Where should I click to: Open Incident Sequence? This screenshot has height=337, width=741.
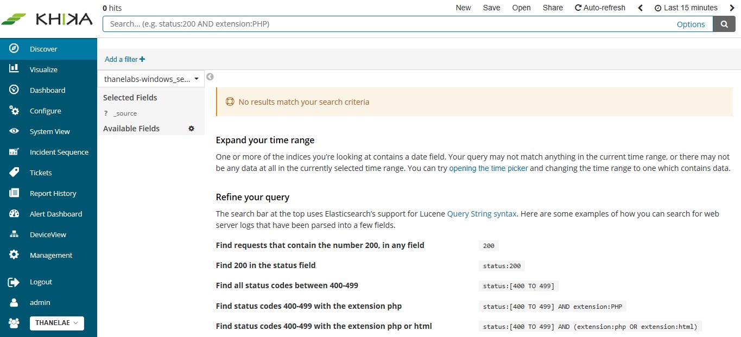(48, 152)
